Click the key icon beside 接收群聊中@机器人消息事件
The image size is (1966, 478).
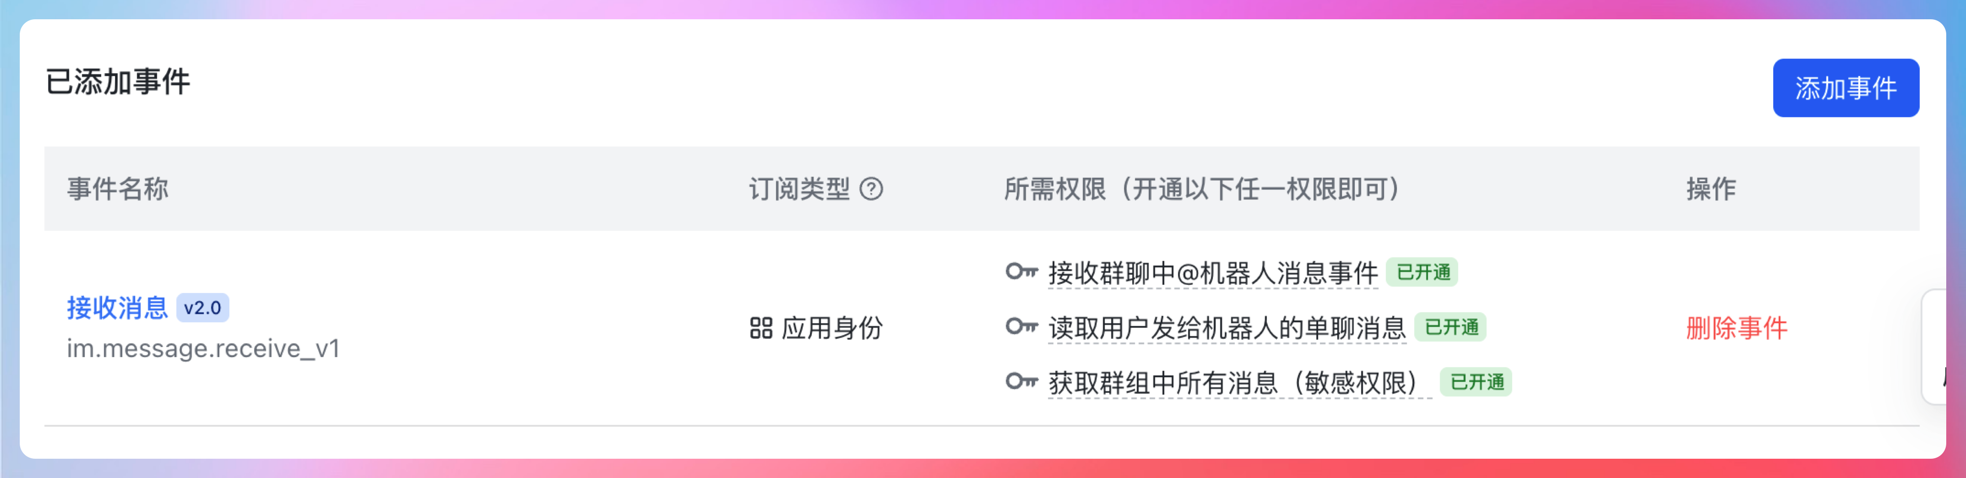pyautogui.click(x=1021, y=272)
